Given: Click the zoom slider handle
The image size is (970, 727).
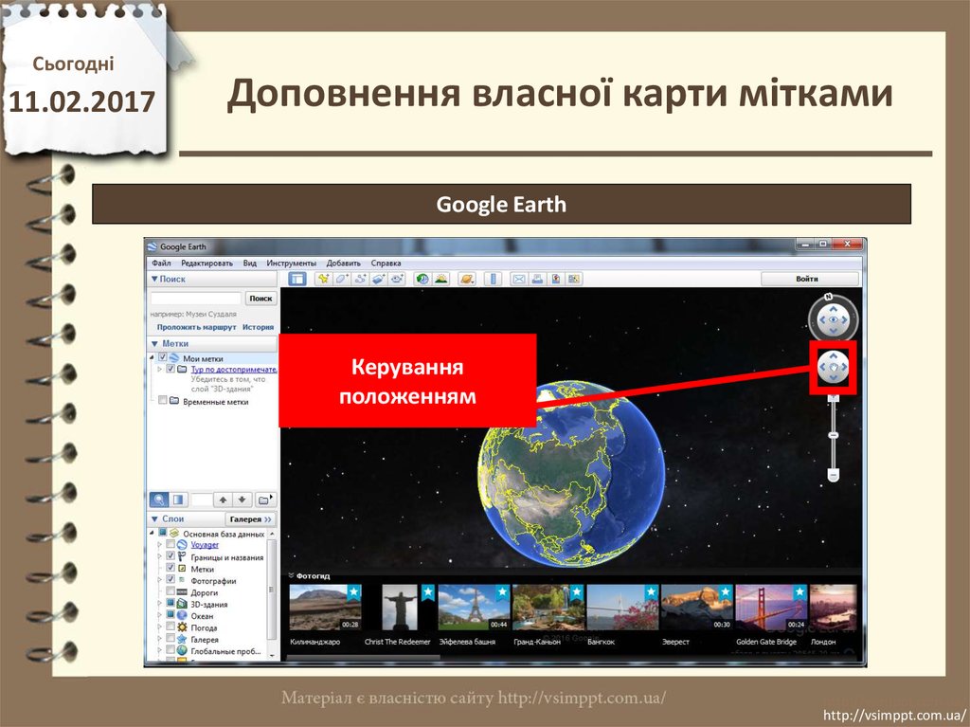Looking at the screenshot, I should (834, 435).
